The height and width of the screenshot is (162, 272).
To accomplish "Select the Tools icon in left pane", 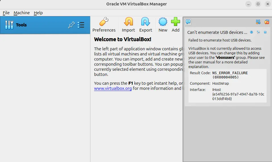I will [x=9, y=25].
